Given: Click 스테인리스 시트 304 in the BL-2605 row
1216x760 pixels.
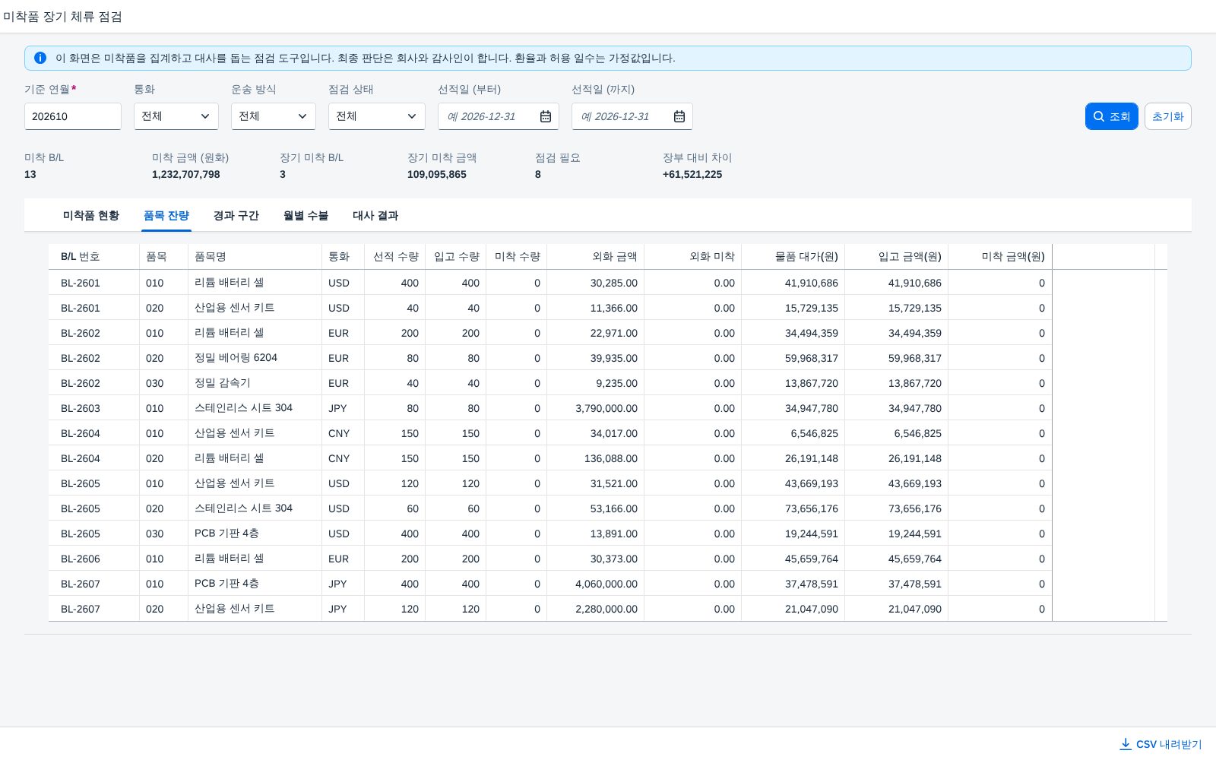Looking at the screenshot, I should tap(243, 508).
